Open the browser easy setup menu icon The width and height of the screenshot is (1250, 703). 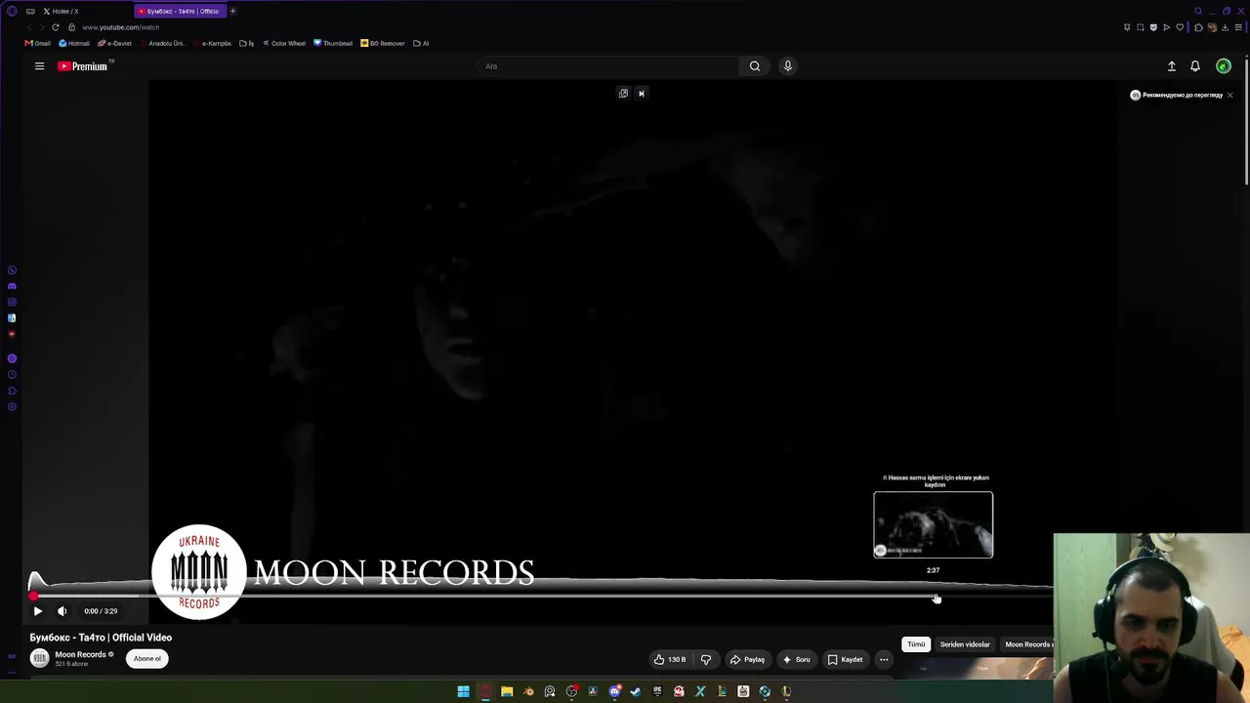click(1238, 27)
